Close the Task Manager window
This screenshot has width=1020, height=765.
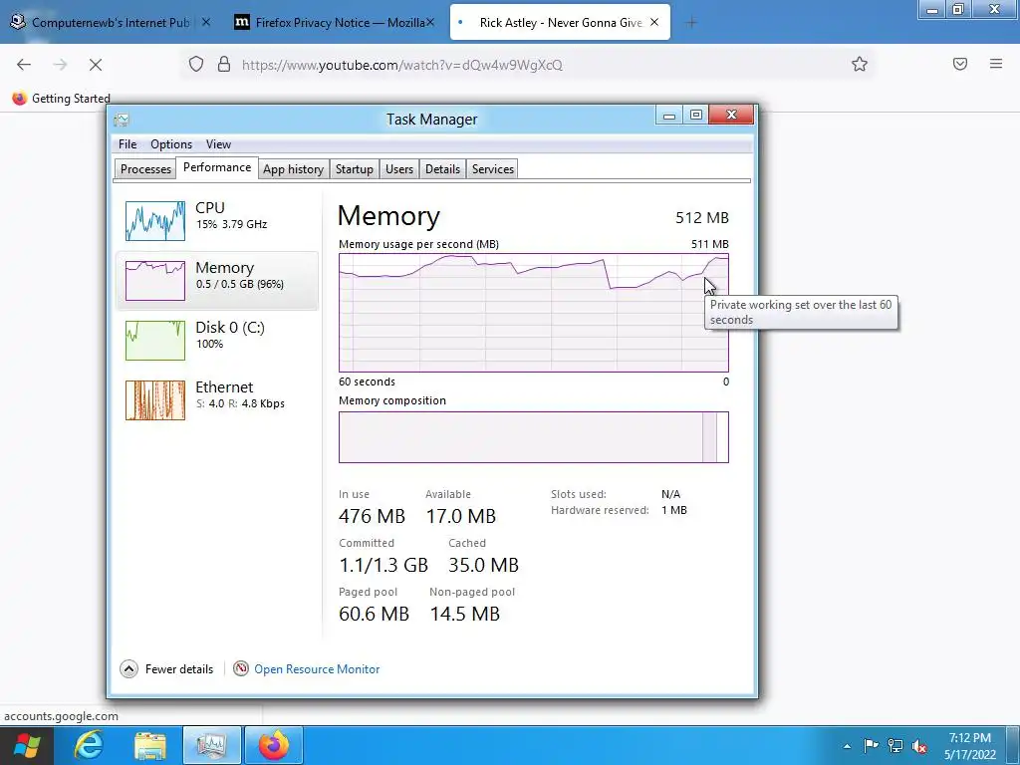coord(731,116)
